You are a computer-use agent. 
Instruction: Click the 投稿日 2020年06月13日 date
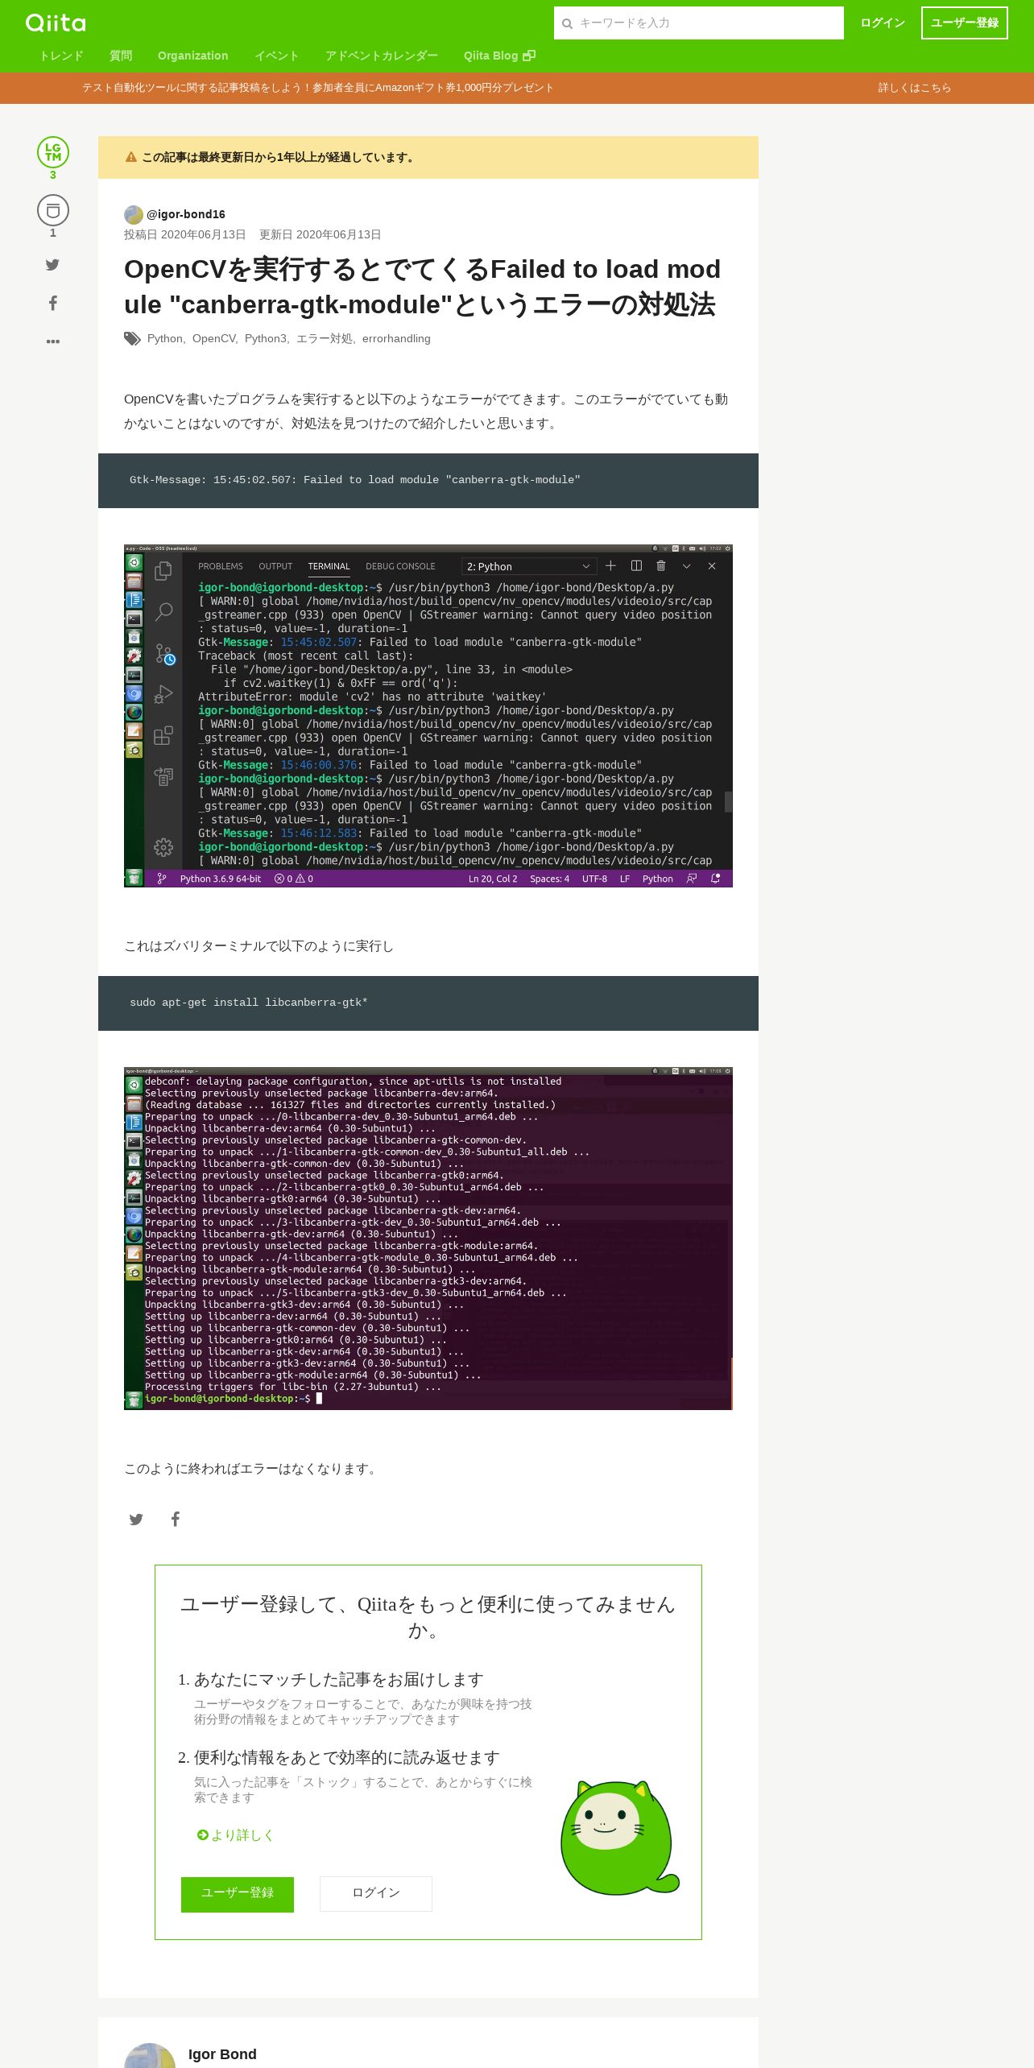(184, 234)
